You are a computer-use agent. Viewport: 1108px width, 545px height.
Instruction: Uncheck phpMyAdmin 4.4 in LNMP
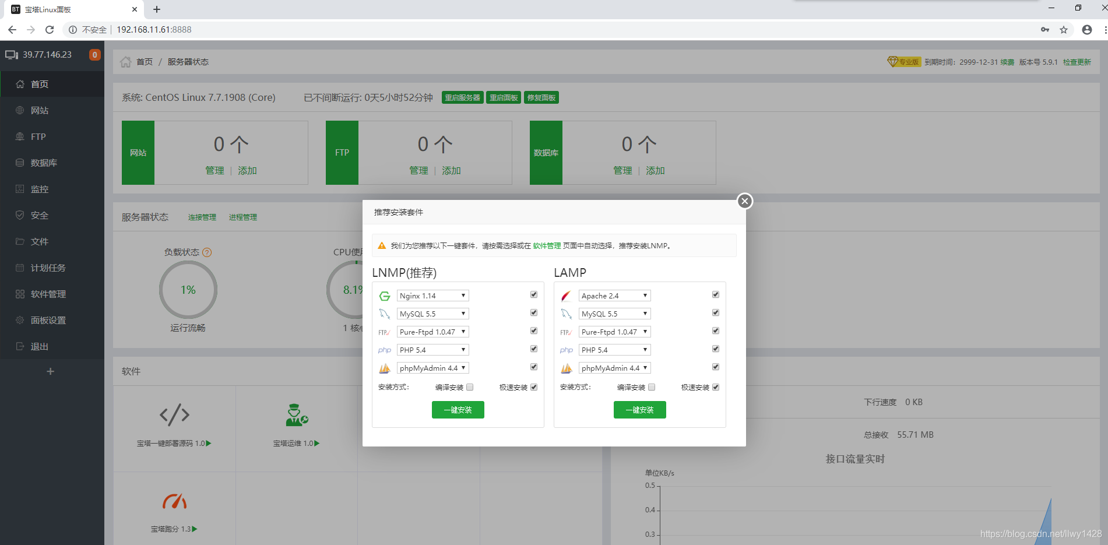coord(534,367)
